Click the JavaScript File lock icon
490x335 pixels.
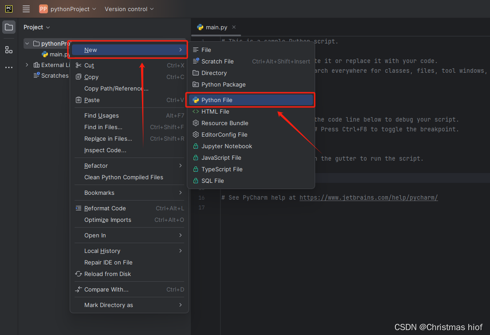(x=196, y=158)
